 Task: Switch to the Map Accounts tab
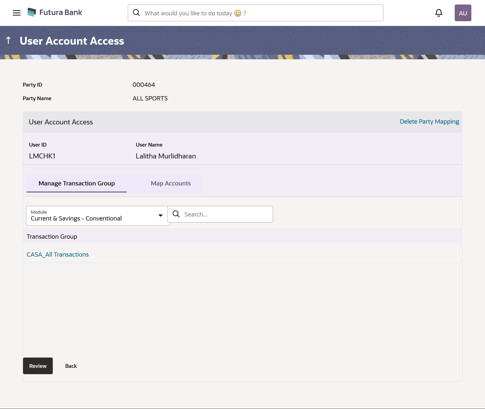click(171, 183)
